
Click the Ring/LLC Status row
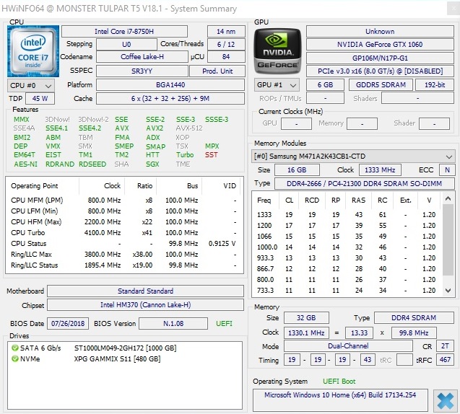tap(124, 265)
